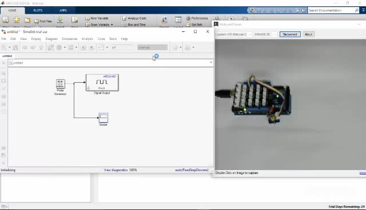Click Find Files in MATLAB ribbon

[x=43, y=21]
